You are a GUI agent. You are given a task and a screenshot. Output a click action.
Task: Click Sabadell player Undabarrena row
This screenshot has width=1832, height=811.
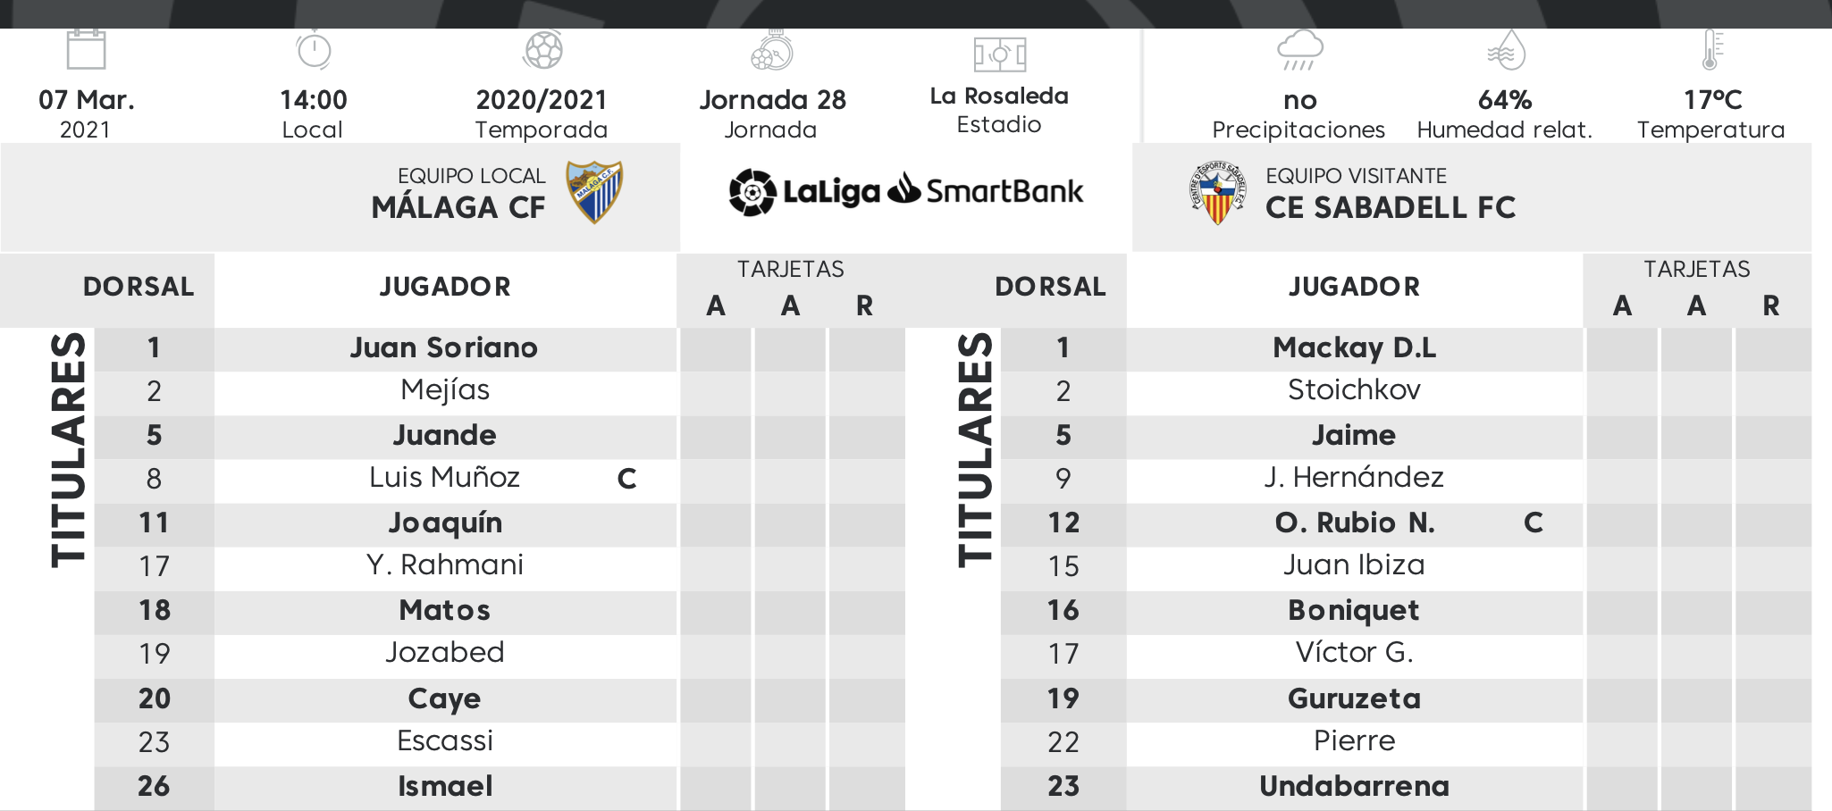point(1406,787)
